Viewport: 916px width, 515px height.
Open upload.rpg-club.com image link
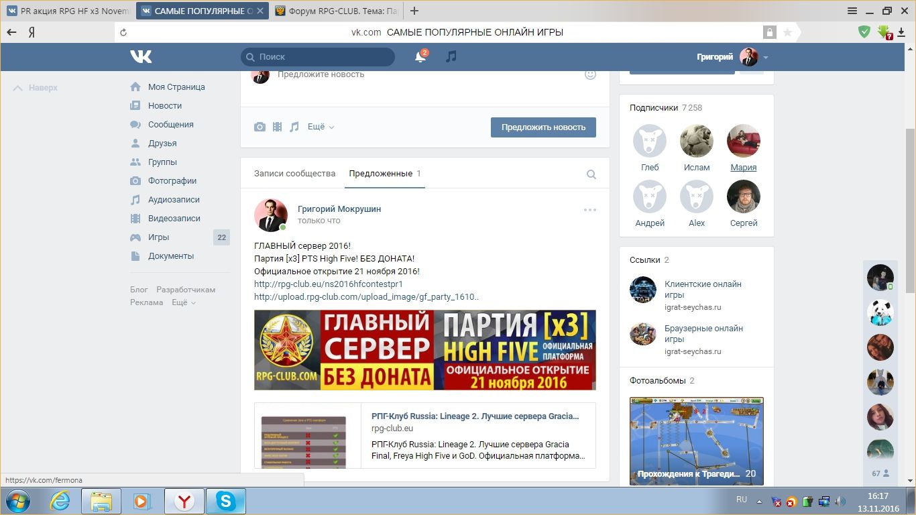point(367,296)
